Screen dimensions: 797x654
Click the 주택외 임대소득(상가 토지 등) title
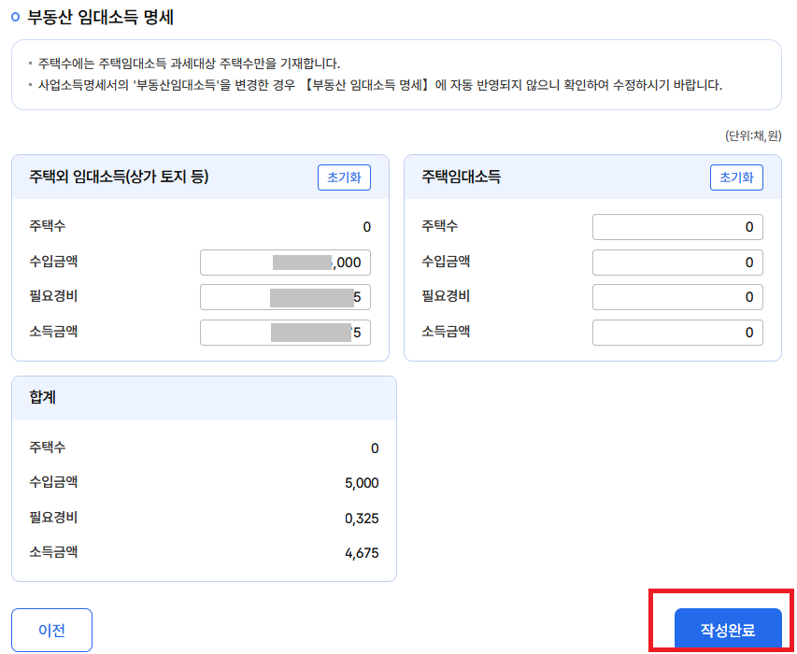(x=119, y=177)
